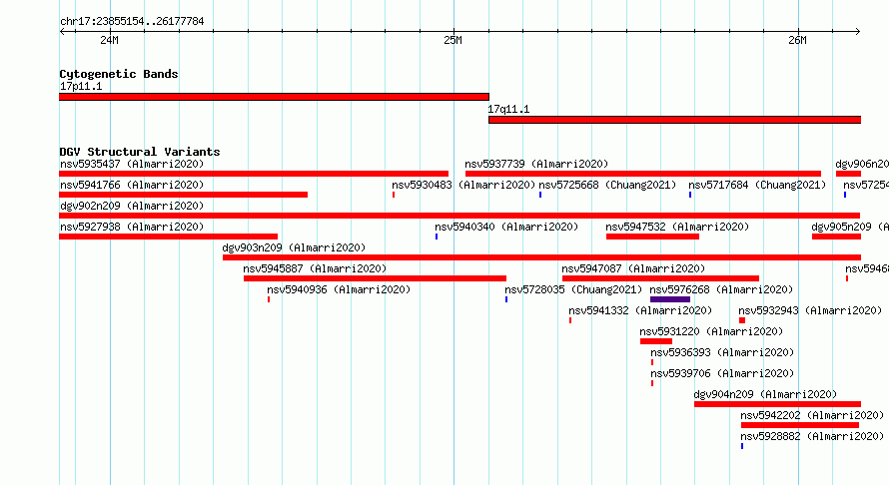Click the blue marker under nsv5928882

[742, 446]
